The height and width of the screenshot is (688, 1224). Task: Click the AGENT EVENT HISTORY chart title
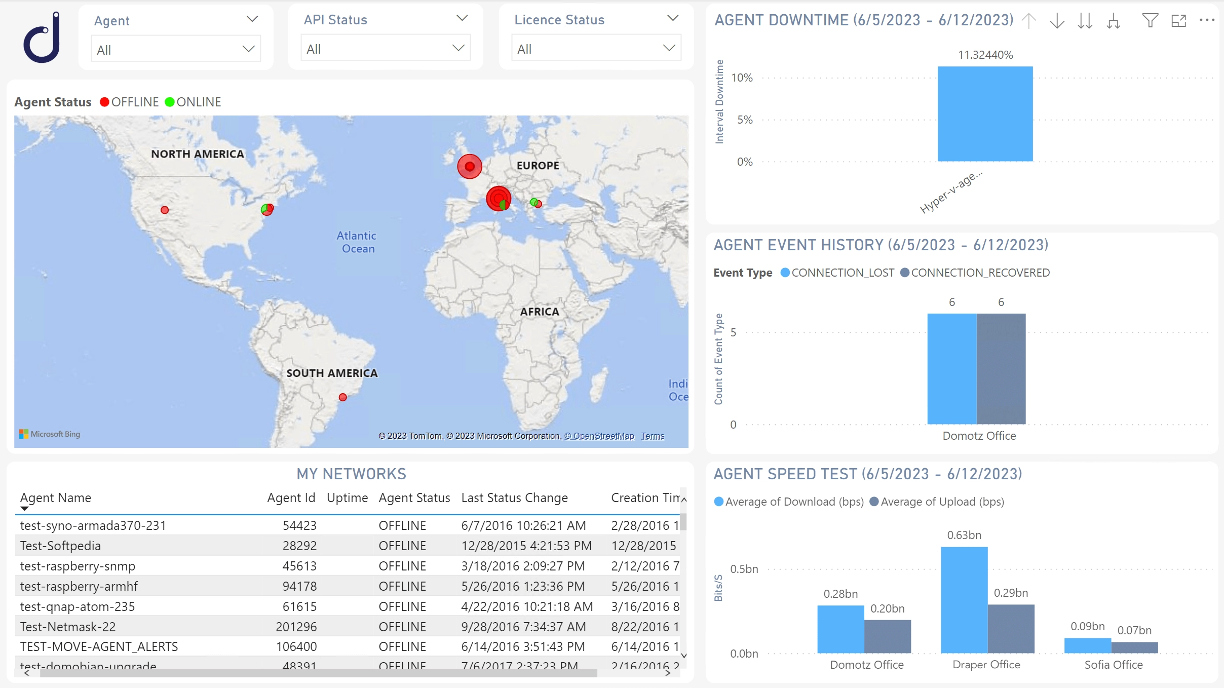881,245
